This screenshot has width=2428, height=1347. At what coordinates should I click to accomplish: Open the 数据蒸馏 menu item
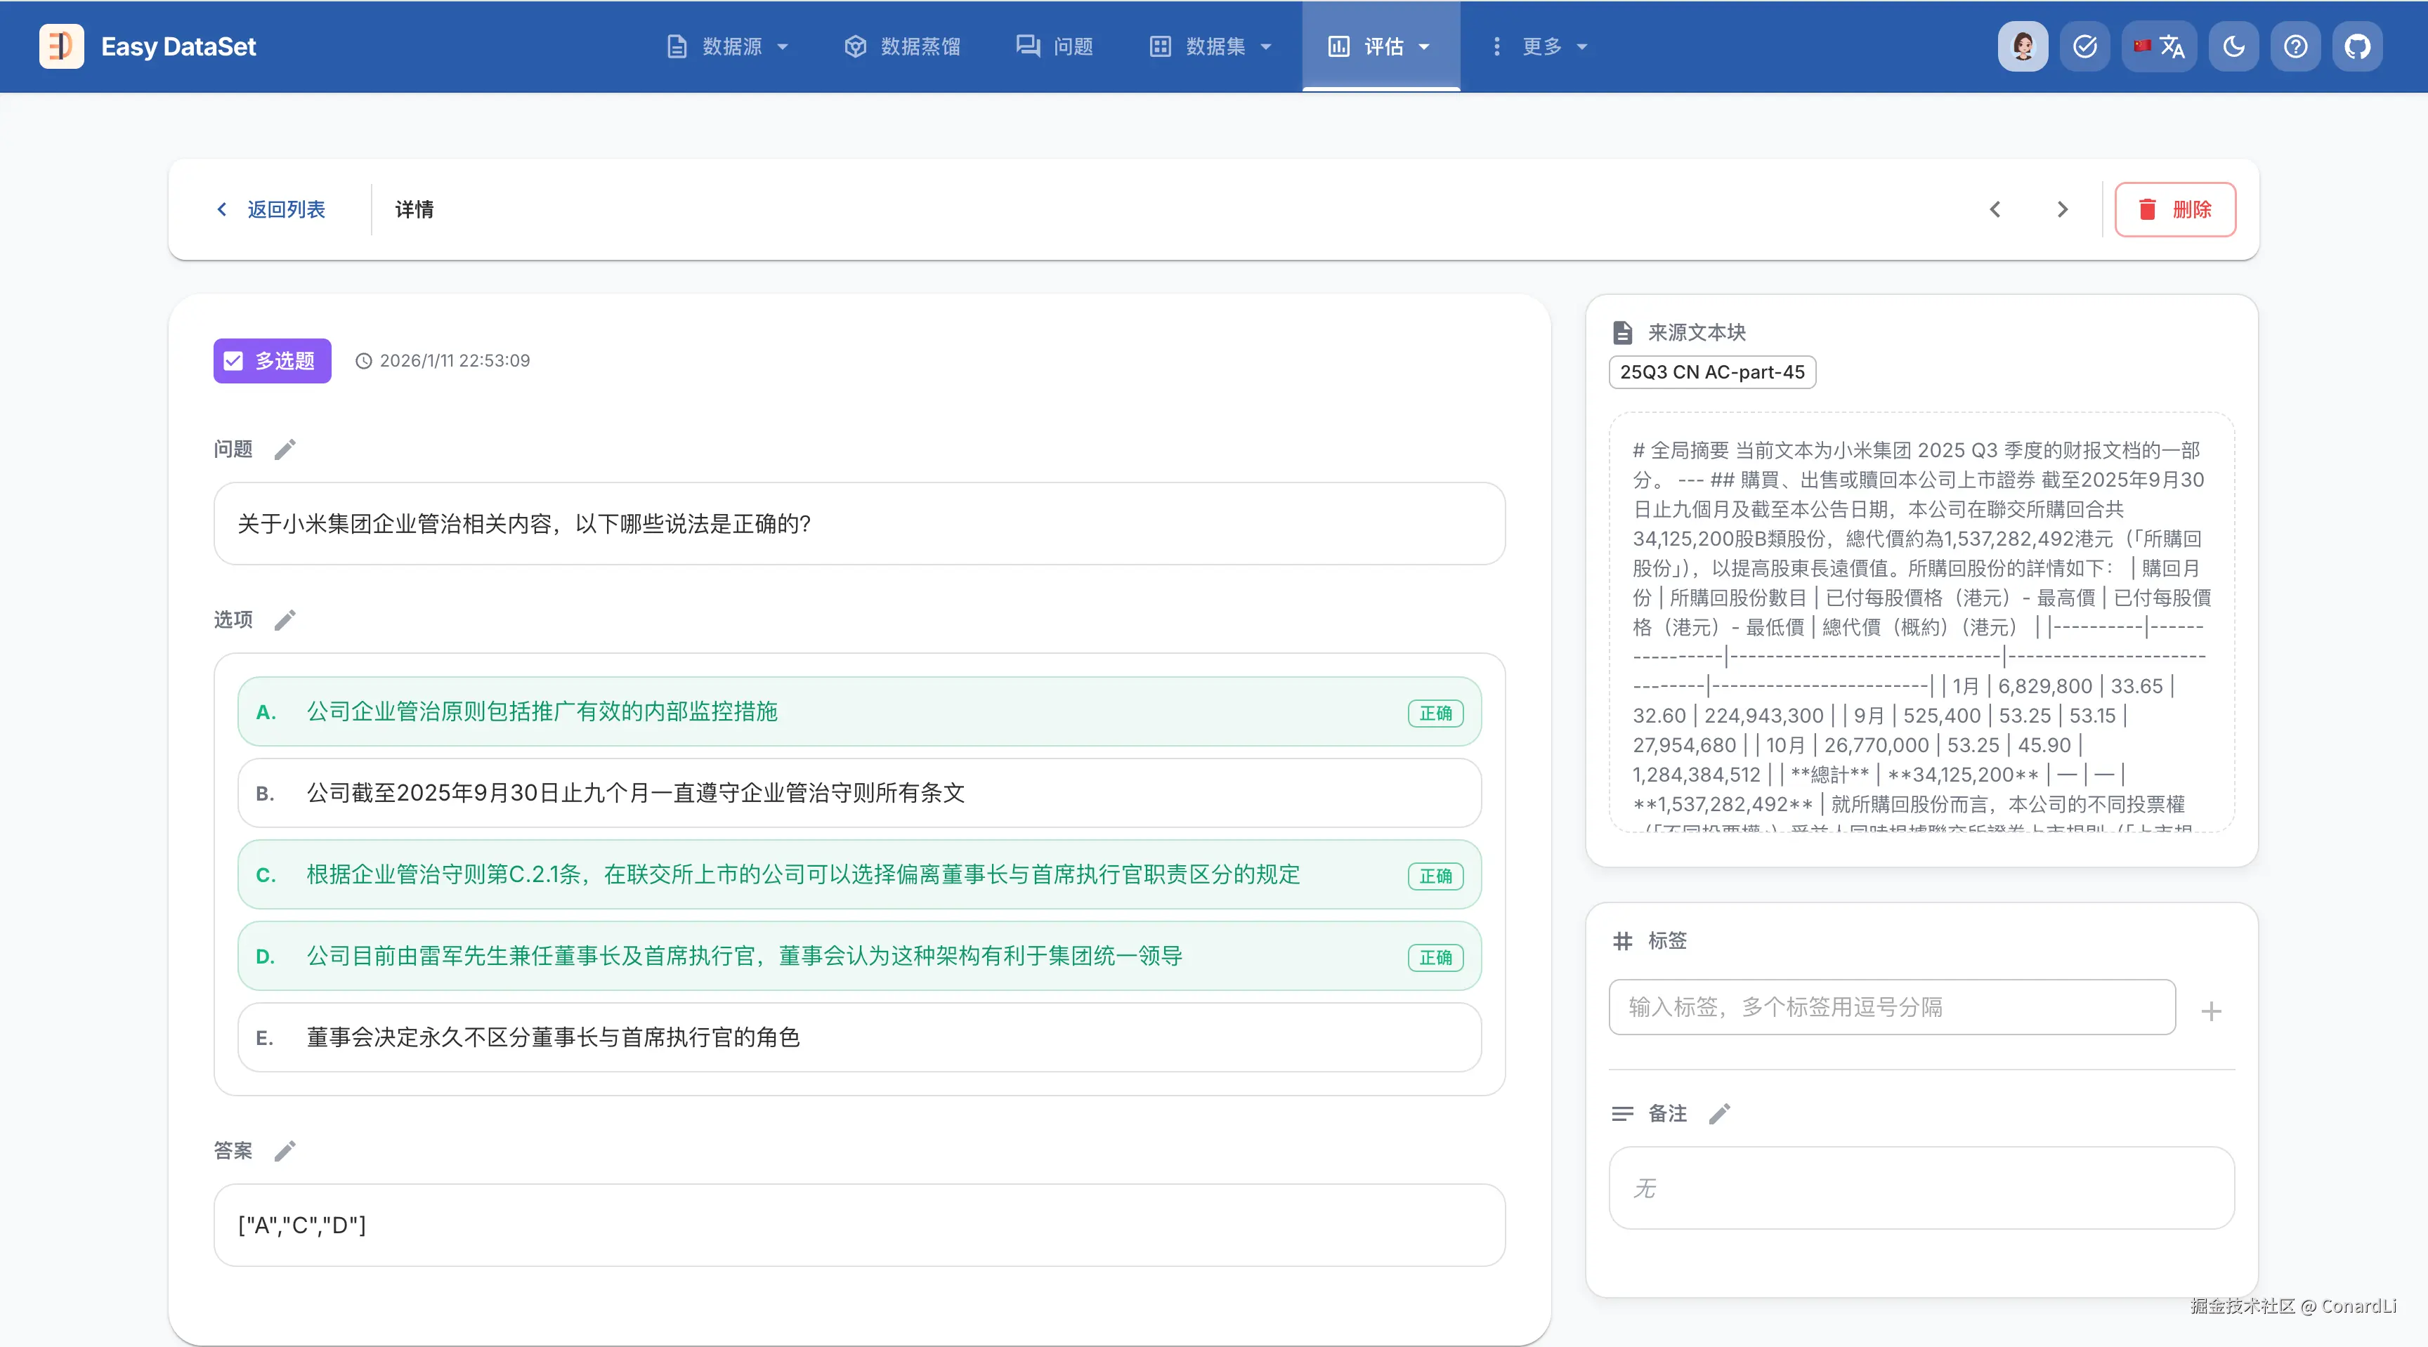click(902, 46)
